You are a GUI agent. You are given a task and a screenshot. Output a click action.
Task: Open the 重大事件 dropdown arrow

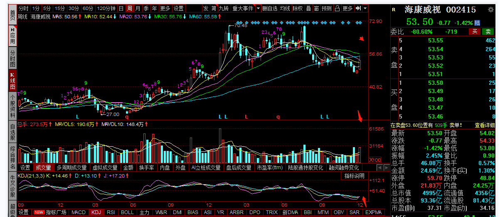click(x=258, y=8)
